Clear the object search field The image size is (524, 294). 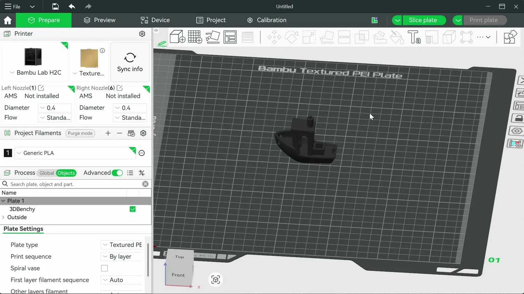[145, 184]
